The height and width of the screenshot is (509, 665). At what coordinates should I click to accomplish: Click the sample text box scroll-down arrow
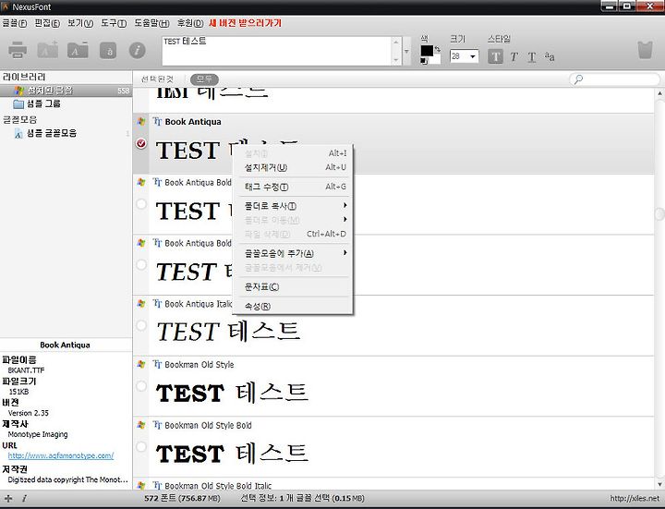pyautogui.click(x=396, y=60)
